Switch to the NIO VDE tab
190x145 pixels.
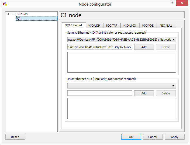coord(148,26)
